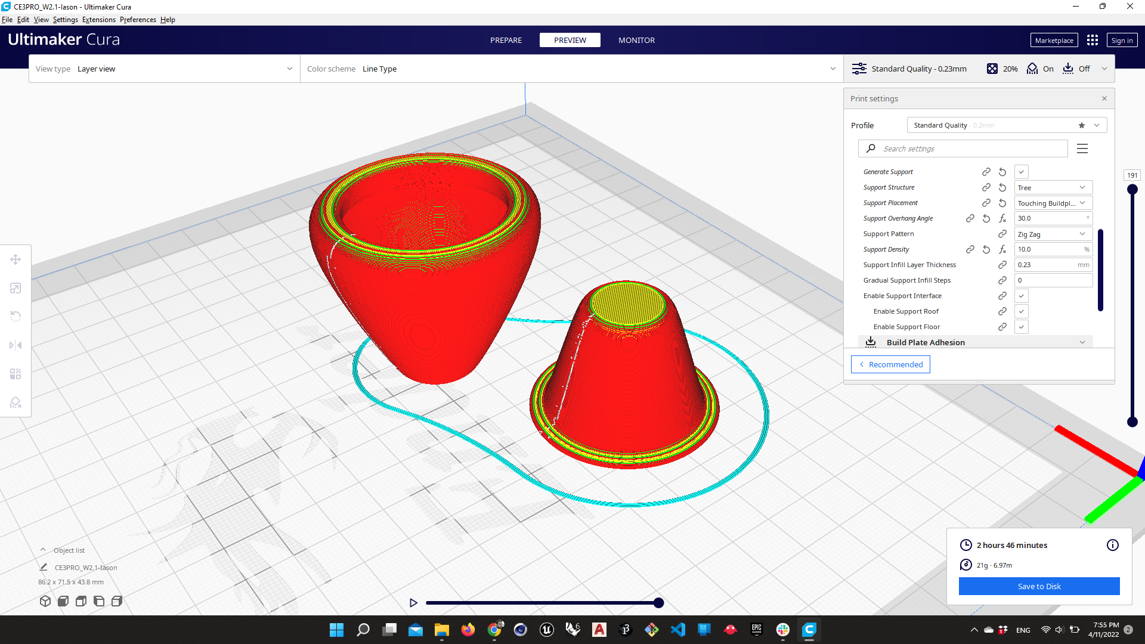Click function icon for Support Overhang Angle
The height and width of the screenshot is (644, 1145).
pyautogui.click(x=1002, y=218)
